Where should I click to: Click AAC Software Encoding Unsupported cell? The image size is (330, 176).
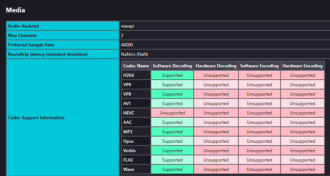pos(259,122)
